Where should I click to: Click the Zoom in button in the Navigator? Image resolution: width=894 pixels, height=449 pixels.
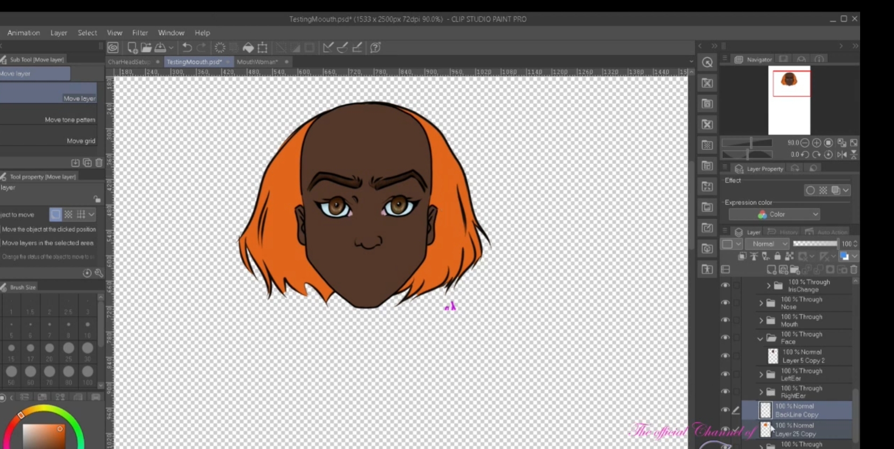(x=816, y=143)
